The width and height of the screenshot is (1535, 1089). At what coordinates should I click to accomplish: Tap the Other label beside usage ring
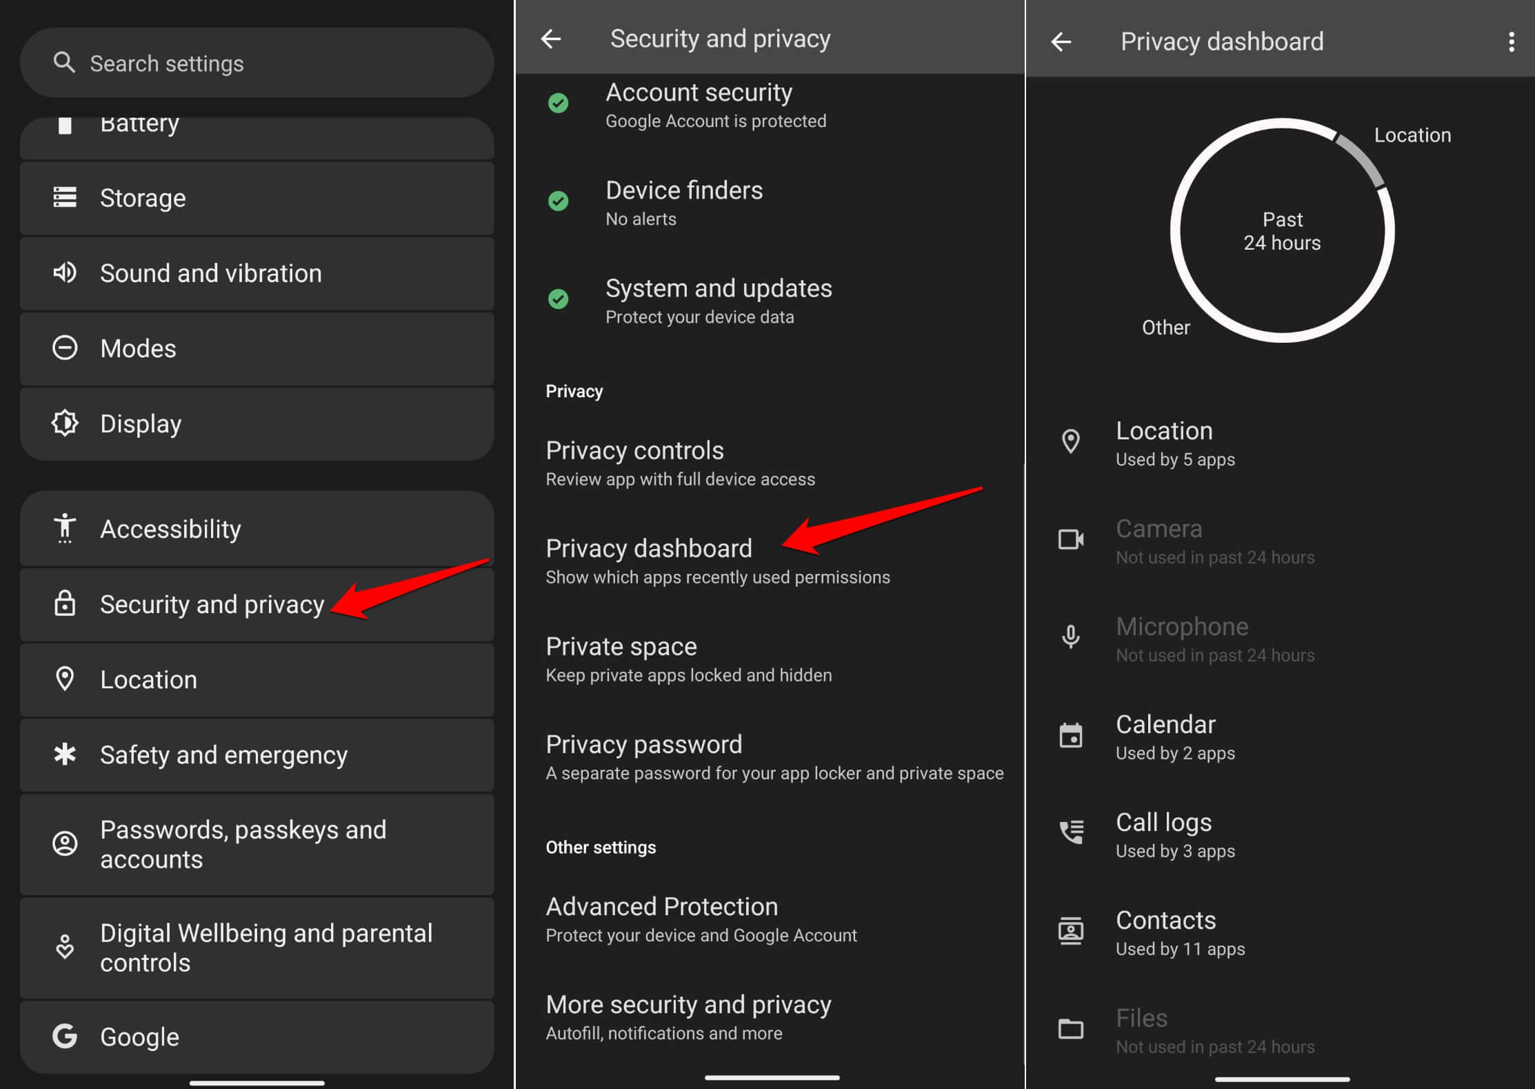[1166, 328]
